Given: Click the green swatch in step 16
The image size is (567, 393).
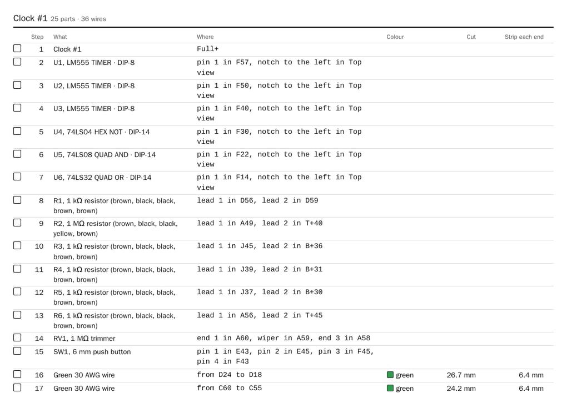Looking at the screenshot, I should (x=390, y=375).
